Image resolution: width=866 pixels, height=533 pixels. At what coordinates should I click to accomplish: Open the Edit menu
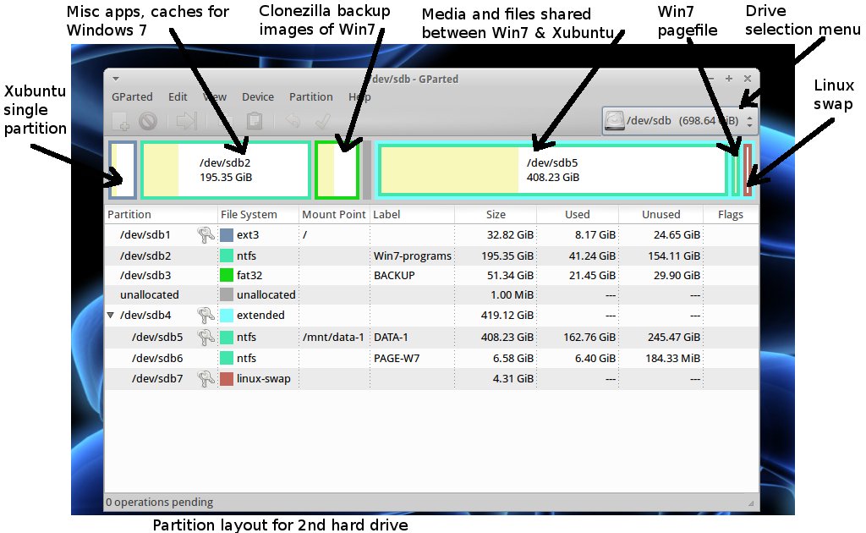[178, 96]
